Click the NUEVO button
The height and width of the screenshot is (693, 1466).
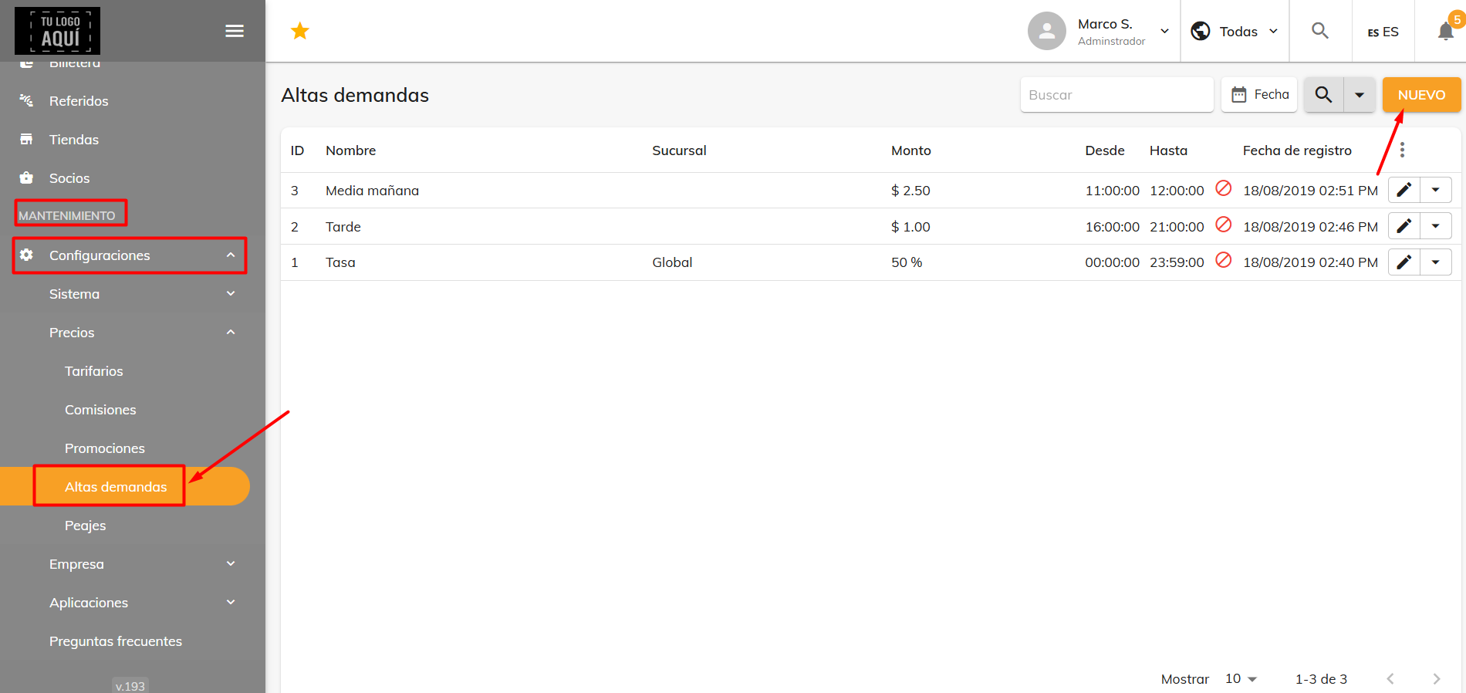[1421, 95]
